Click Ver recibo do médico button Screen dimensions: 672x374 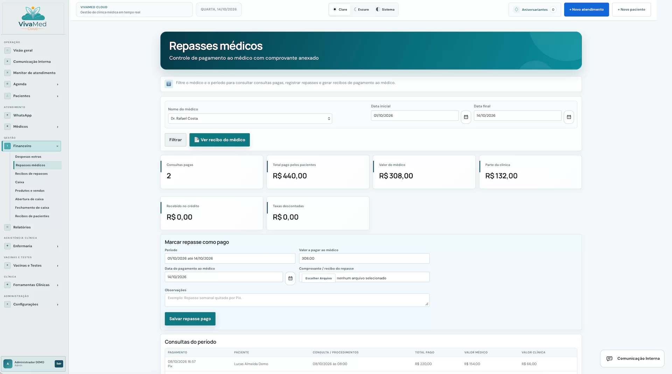tap(219, 140)
